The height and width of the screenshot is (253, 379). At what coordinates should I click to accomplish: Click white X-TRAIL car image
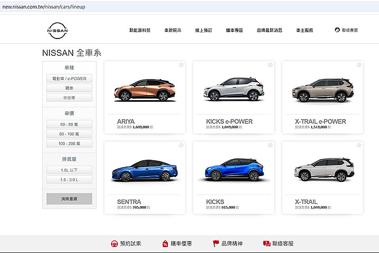click(x=324, y=170)
